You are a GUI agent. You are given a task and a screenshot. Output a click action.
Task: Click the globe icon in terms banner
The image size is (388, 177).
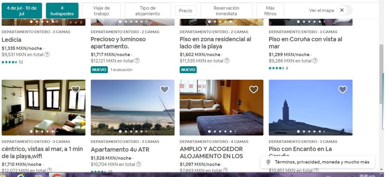(268, 162)
